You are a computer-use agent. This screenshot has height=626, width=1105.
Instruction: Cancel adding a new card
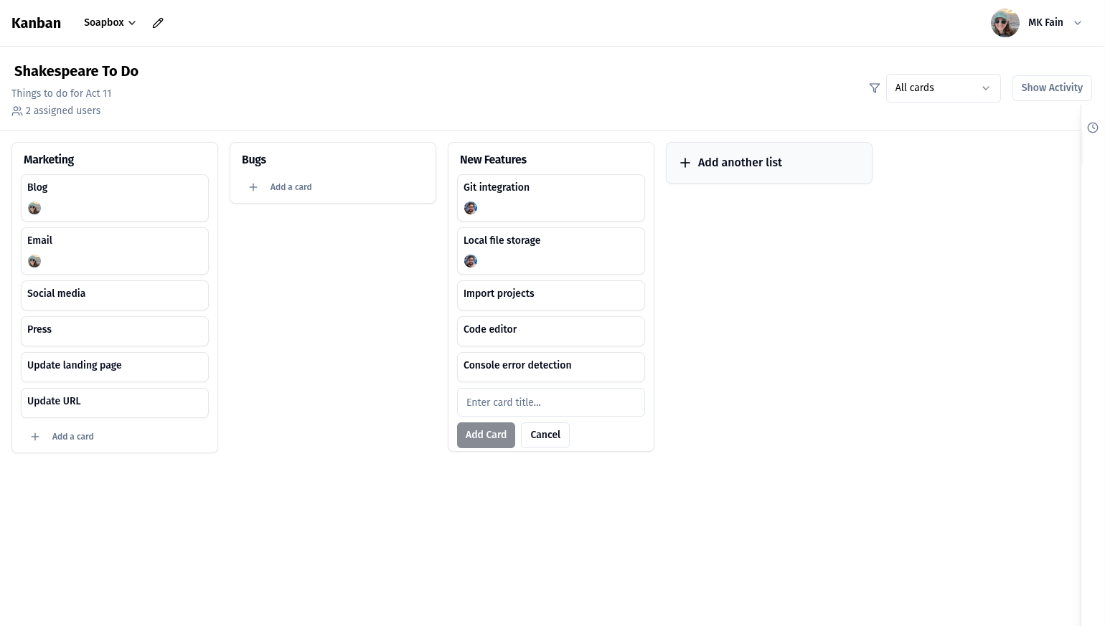[545, 435]
